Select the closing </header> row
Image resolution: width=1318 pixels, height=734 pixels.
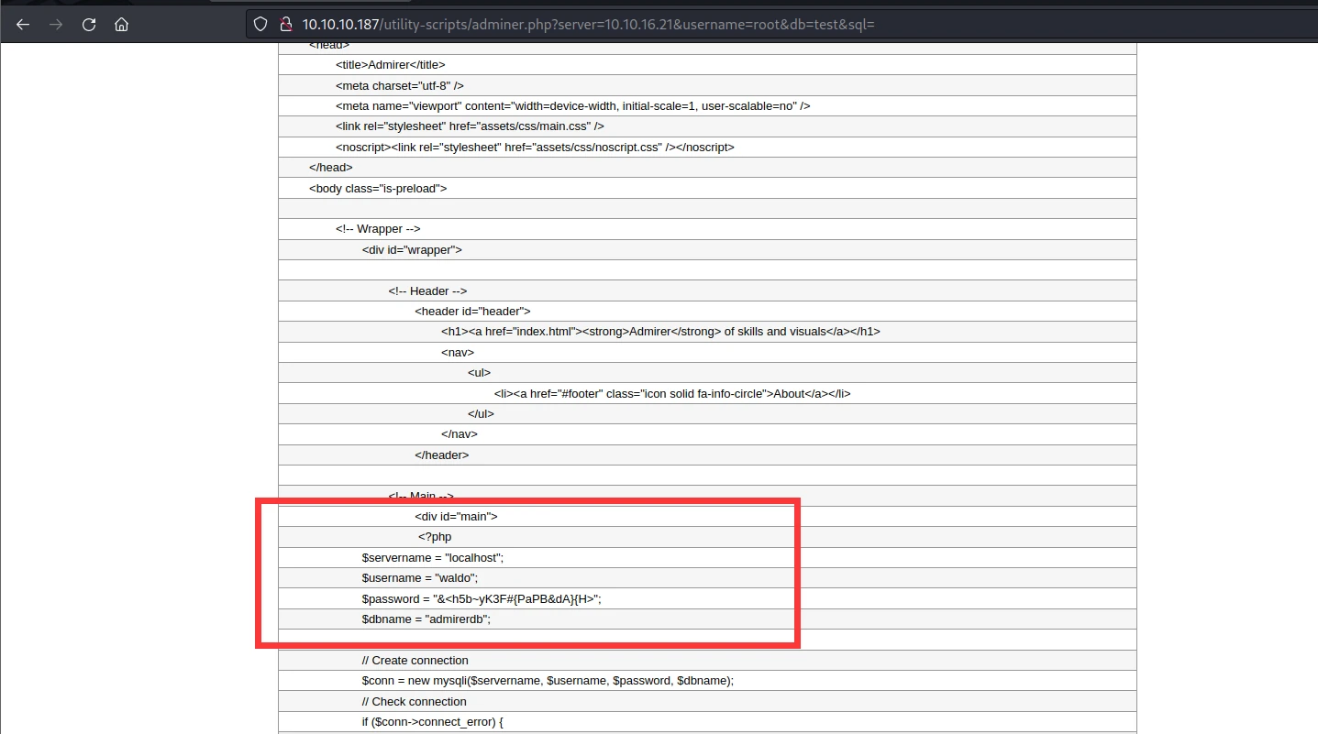pos(707,455)
